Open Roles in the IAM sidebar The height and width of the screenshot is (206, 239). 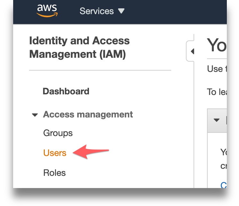click(54, 173)
